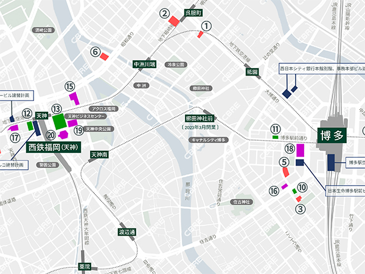Screen dimensions: 365x274
Task: Select the circled number 16 marker
Action: point(274,191)
